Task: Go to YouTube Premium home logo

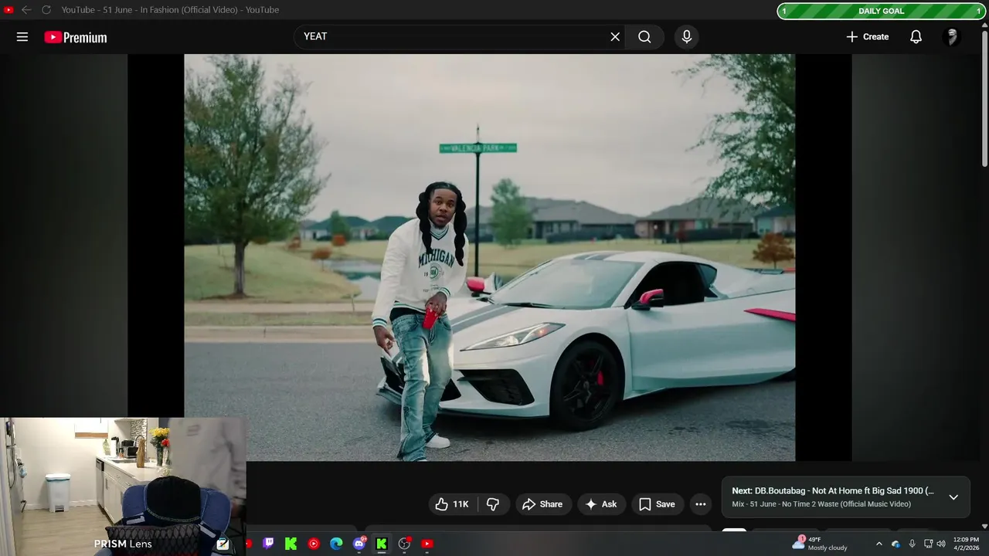Action: [x=76, y=37]
